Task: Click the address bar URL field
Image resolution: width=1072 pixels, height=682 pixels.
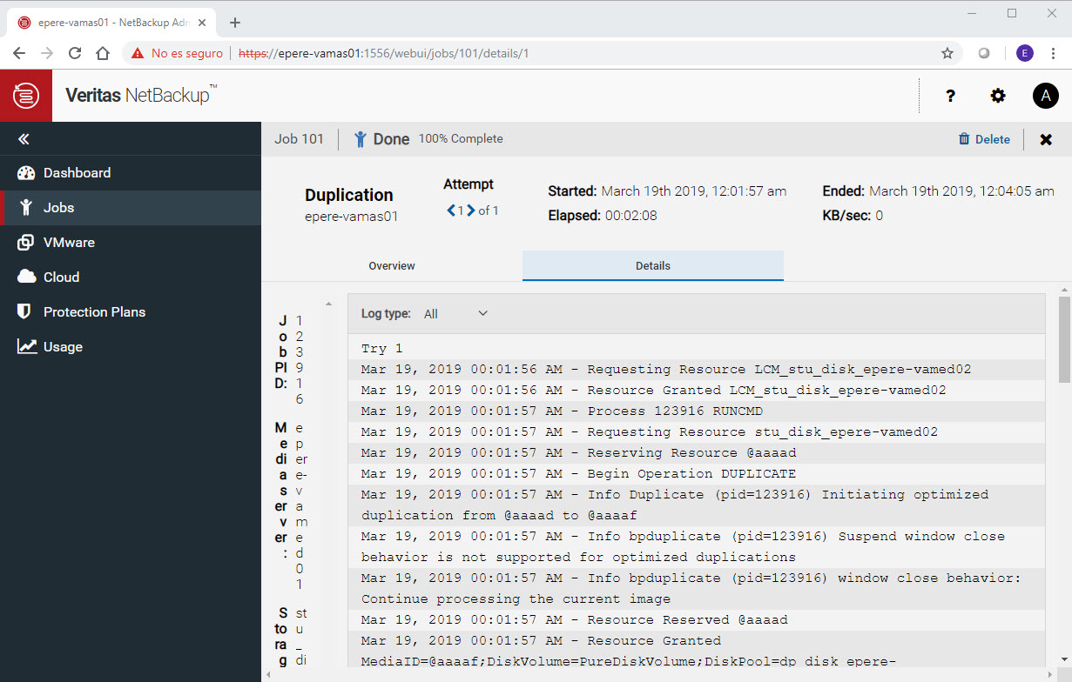Action: (x=540, y=53)
